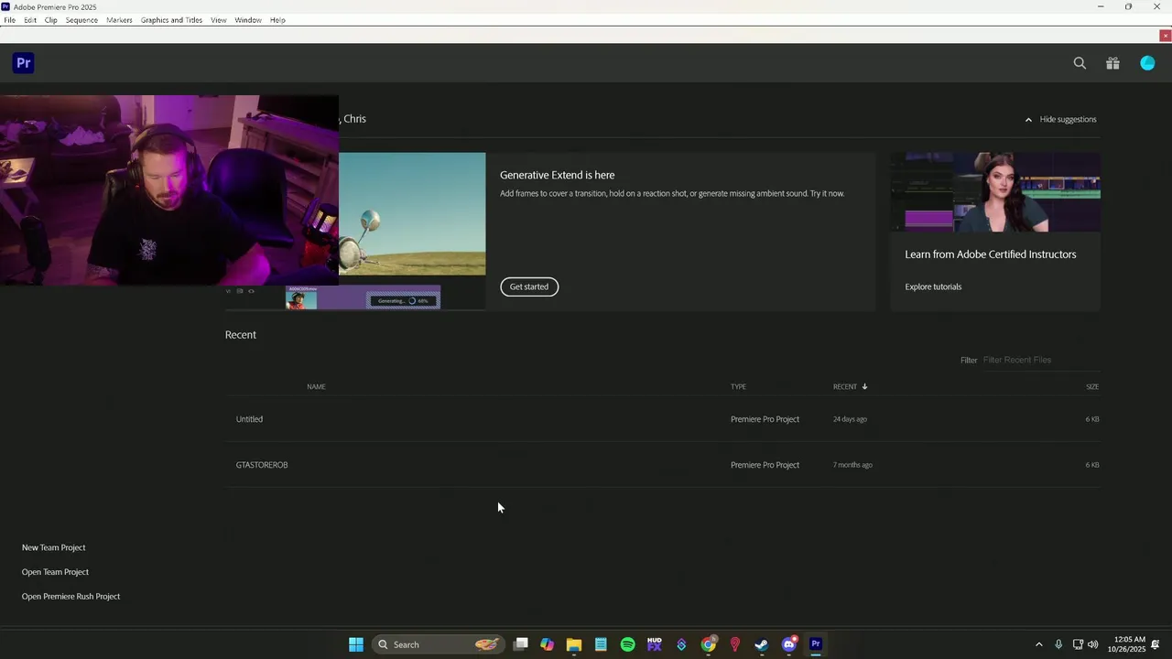The width and height of the screenshot is (1172, 659).
Task: Open Task View in the taskbar
Action: tap(521, 644)
